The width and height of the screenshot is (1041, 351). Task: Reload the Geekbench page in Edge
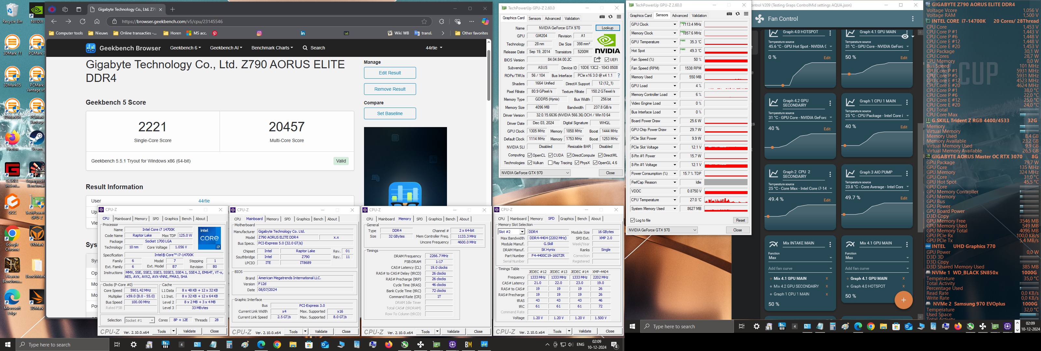tap(82, 21)
